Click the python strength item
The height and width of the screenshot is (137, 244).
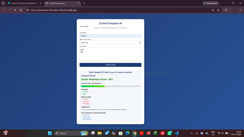coord(86,92)
